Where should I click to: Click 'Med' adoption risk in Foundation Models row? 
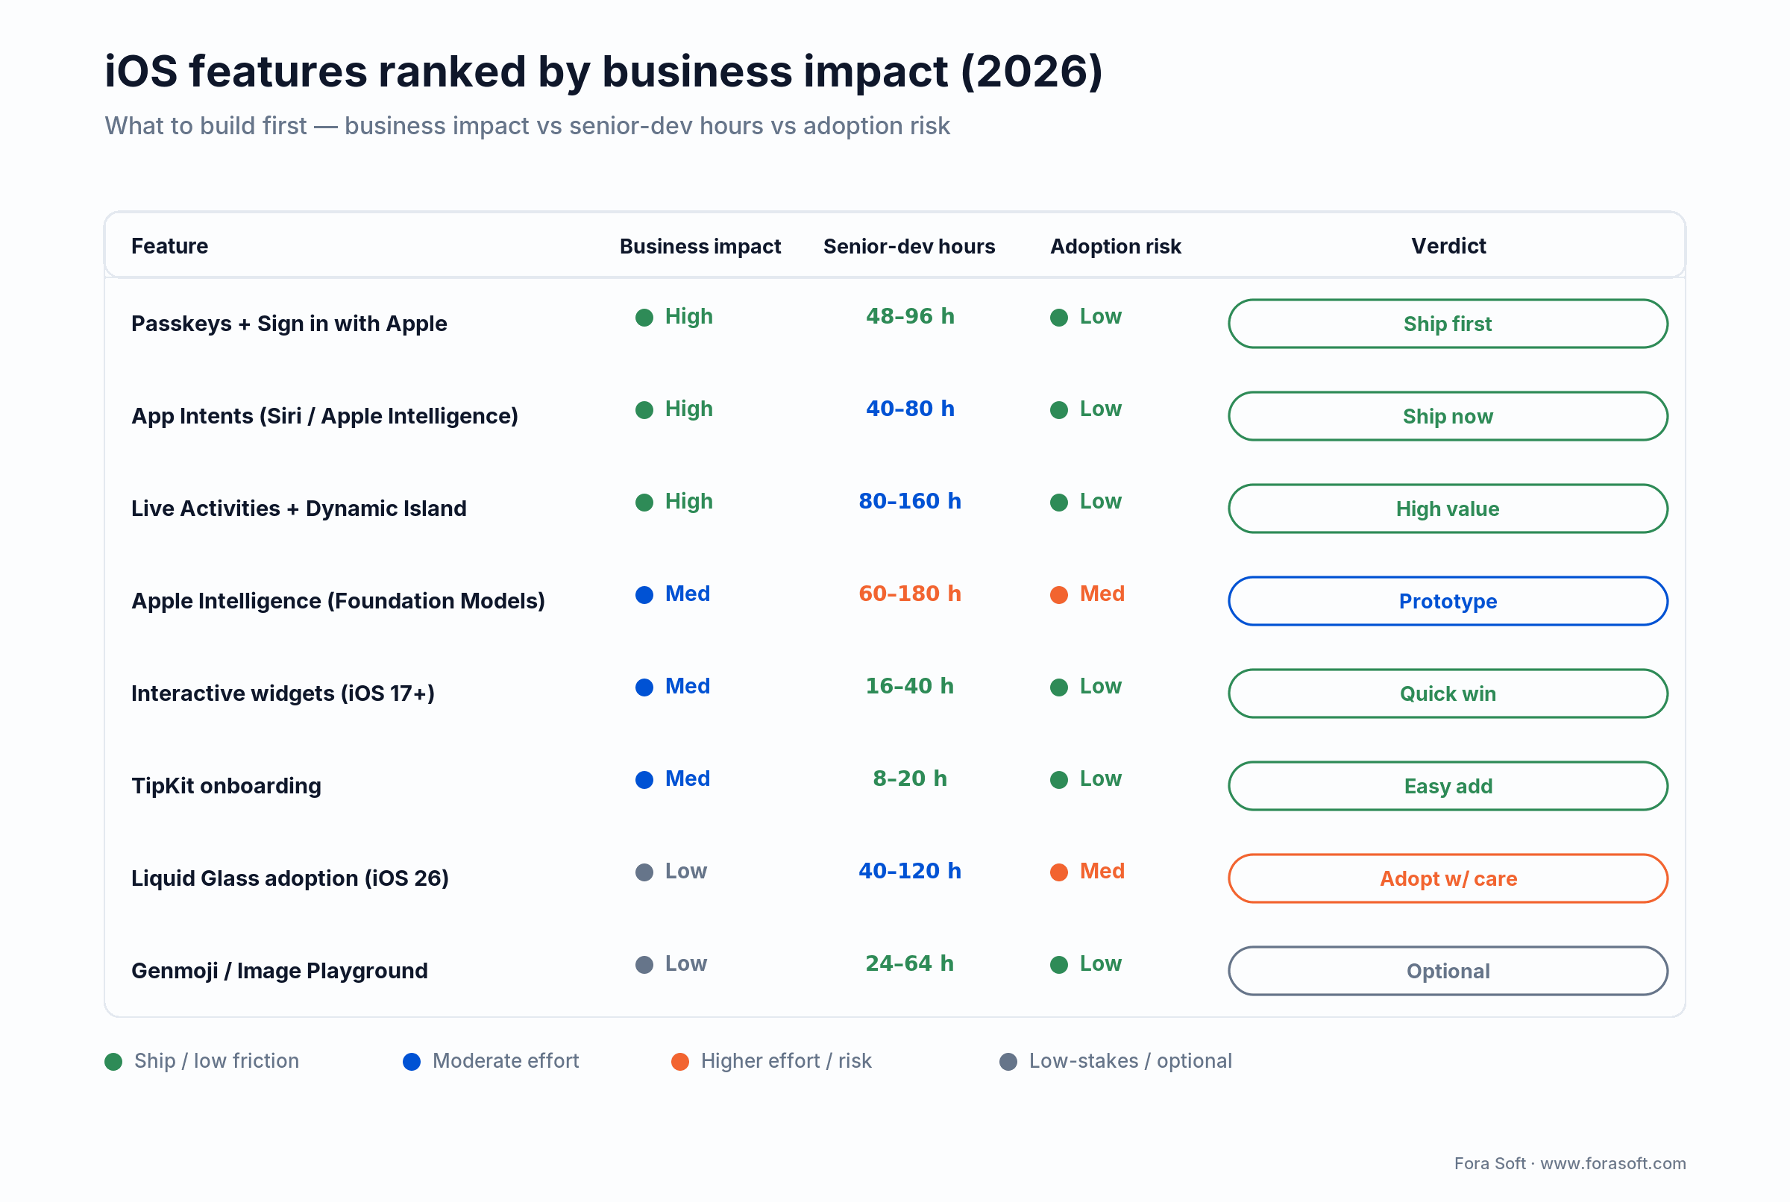pos(1102,594)
